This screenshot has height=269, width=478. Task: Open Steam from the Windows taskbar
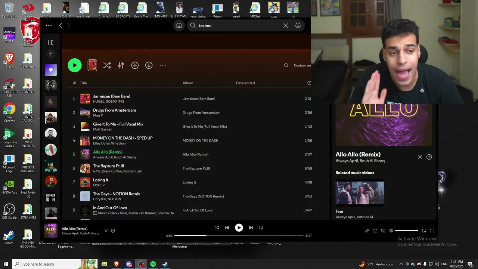[x=165, y=264]
